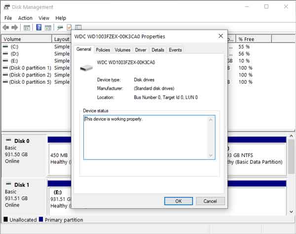Close the WDC Properties dialog

tap(221, 36)
